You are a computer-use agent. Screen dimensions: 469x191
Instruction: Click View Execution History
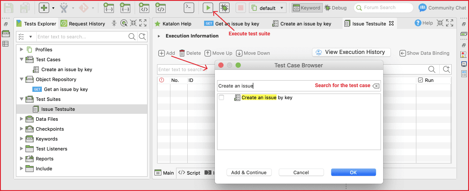pos(351,52)
